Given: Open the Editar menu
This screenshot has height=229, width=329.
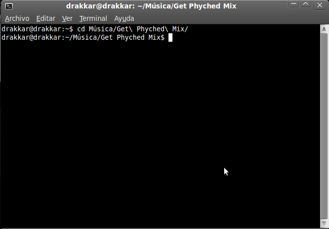Looking at the screenshot, I should 46,18.
